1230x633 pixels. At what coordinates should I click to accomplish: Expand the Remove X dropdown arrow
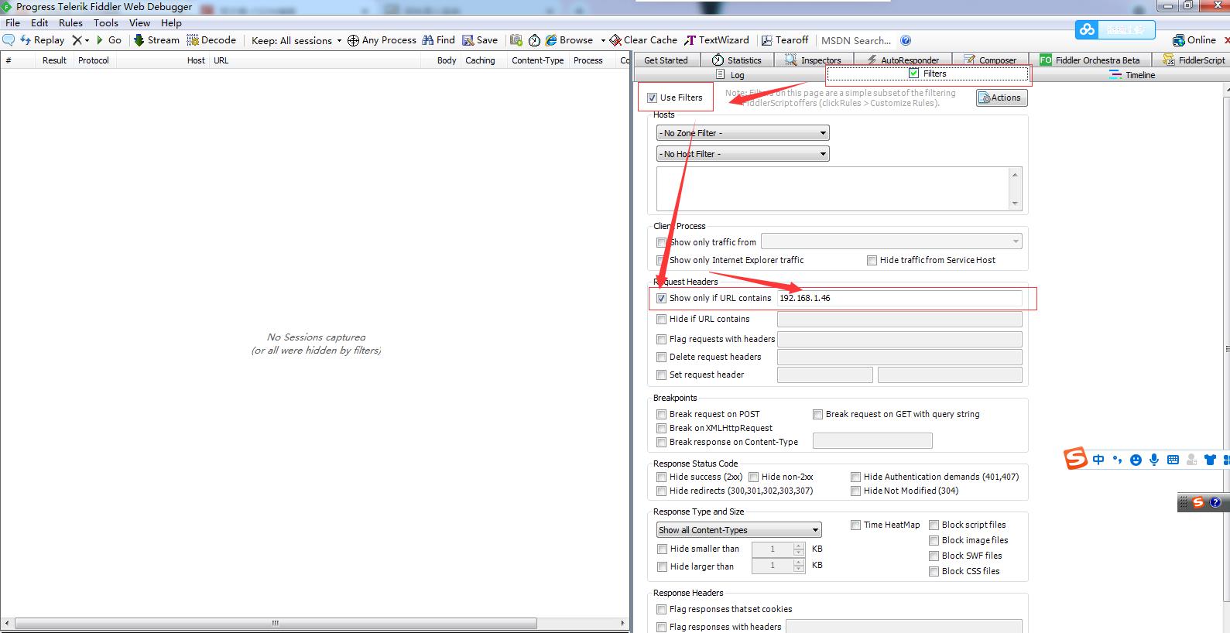pyautogui.click(x=87, y=40)
